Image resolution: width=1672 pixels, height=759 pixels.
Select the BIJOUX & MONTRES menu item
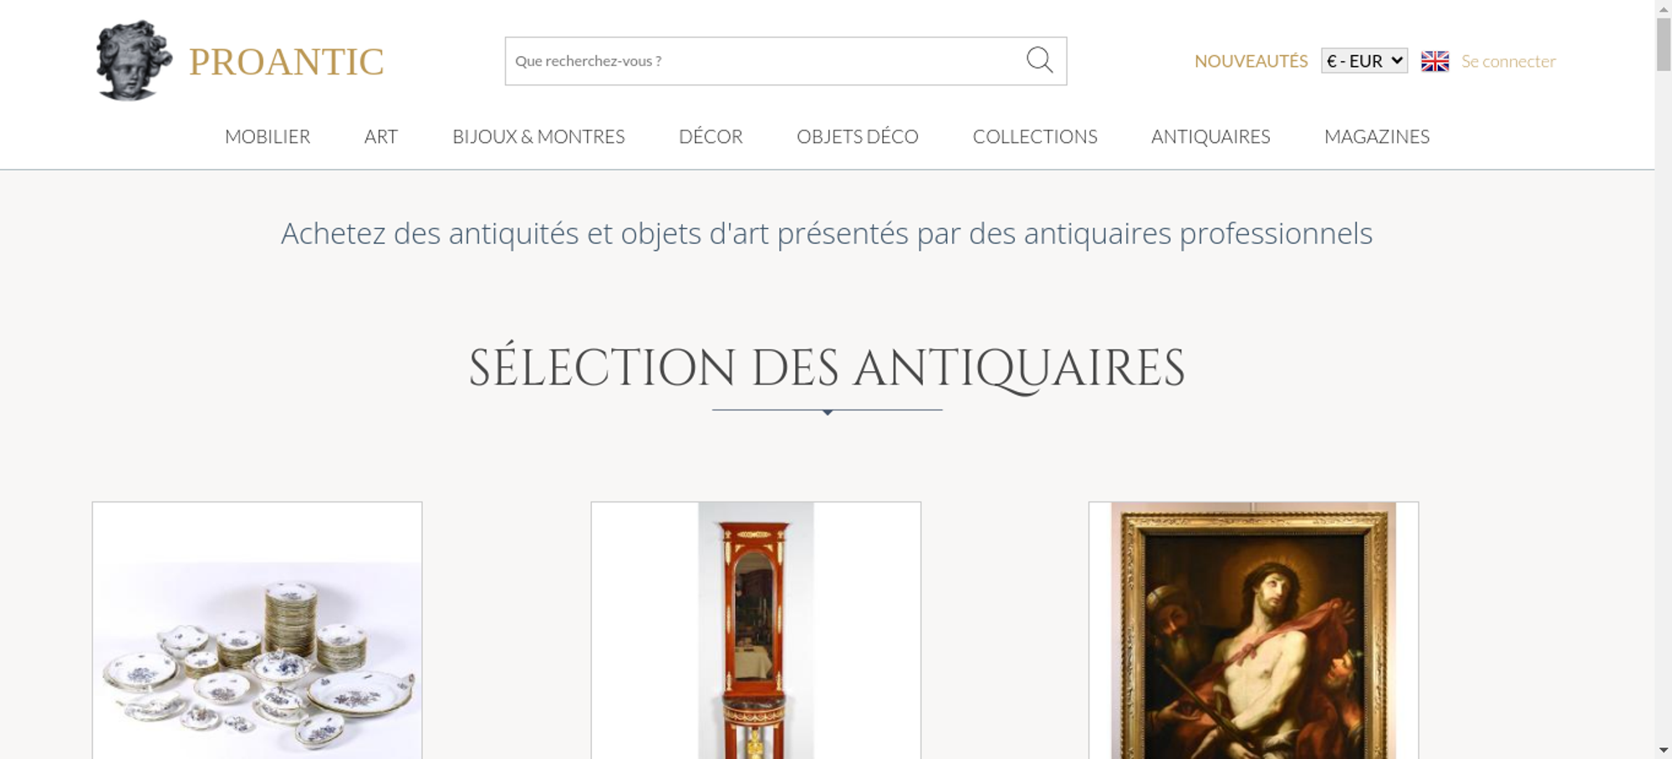[x=538, y=136]
